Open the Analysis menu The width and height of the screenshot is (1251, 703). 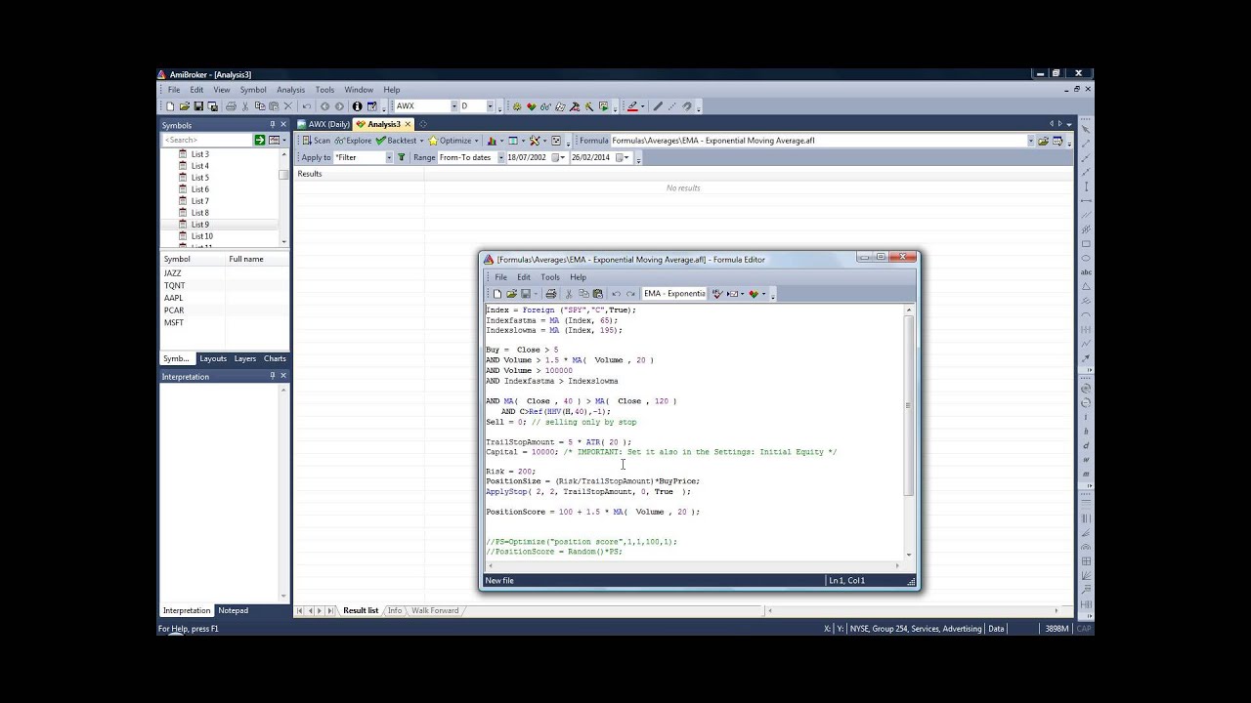(290, 90)
